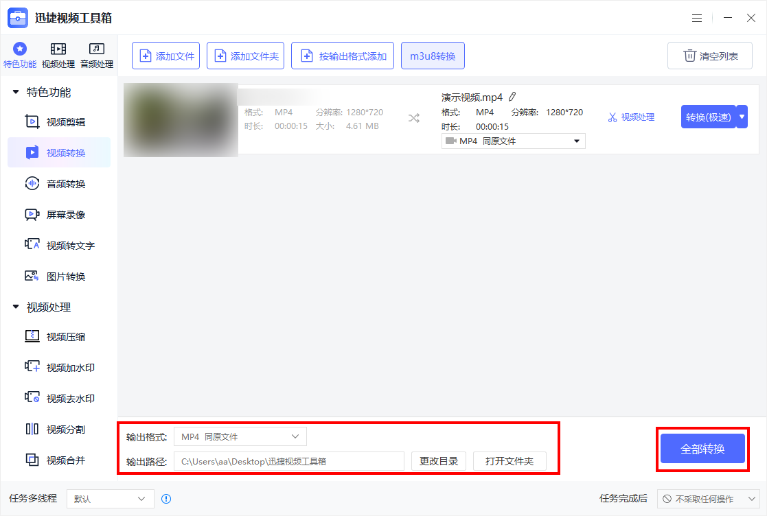Open 视频合并 in the sidebar
The width and height of the screenshot is (767, 516).
point(58,460)
